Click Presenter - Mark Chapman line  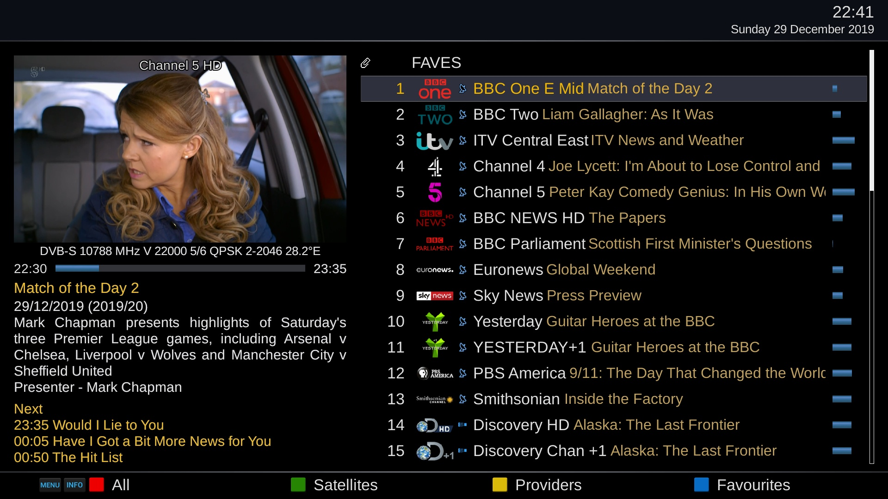pos(98,387)
